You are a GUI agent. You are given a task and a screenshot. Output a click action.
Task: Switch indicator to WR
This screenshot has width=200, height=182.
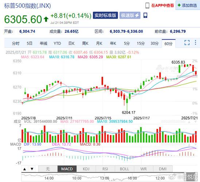(144, 169)
